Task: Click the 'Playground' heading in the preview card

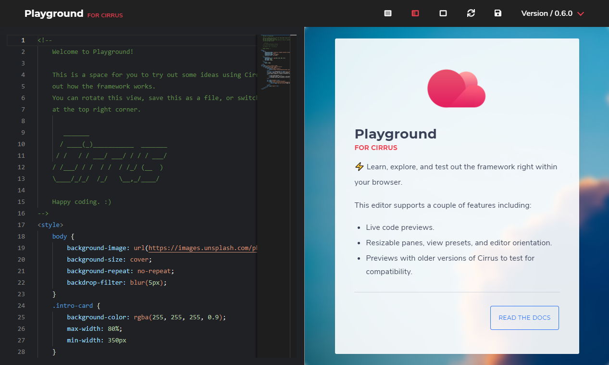Action: click(396, 134)
